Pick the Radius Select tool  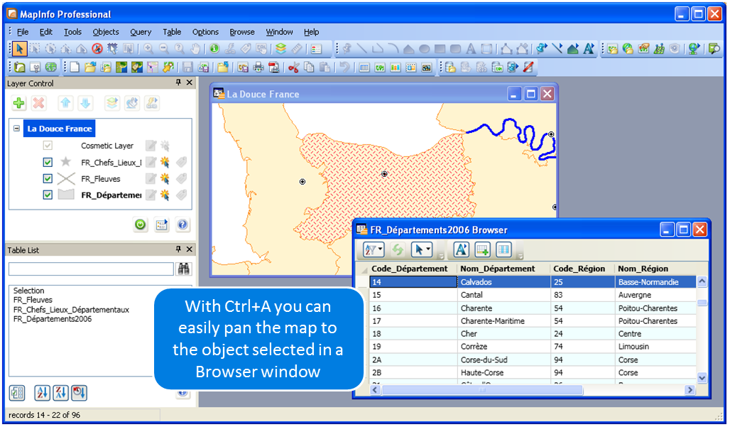pos(50,48)
